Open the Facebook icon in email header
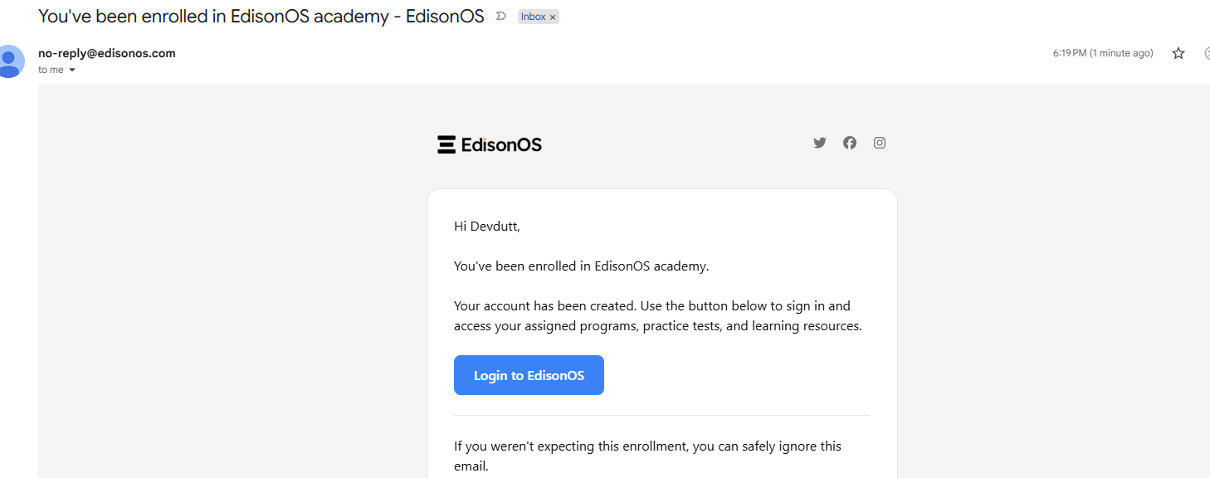This screenshot has height=478, width=1210. [x=850, y=143]
